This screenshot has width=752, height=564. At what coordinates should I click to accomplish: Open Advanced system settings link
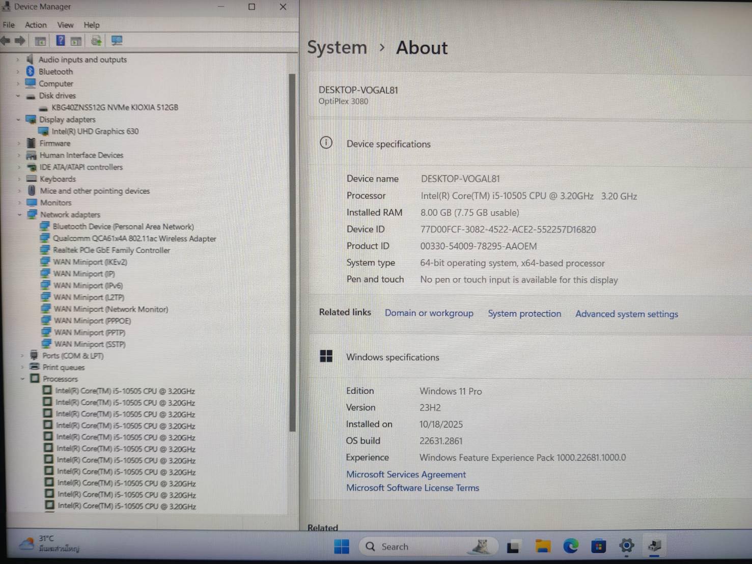coord(626,314)
